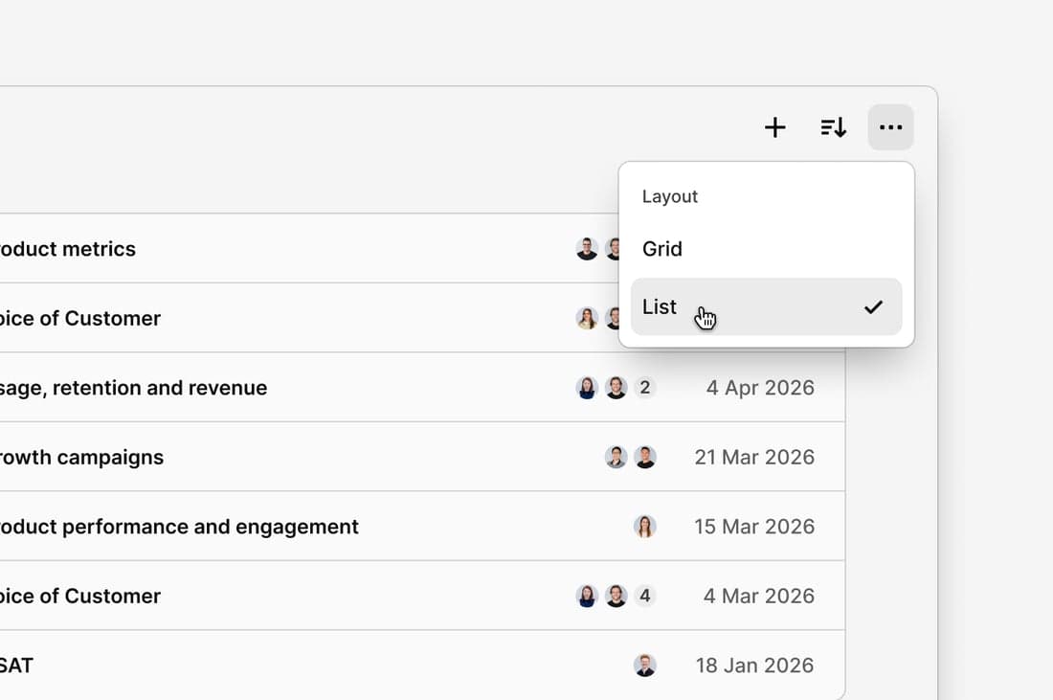
Task: Click the plus icon to add new item
Action: click(x=775, y=127)
